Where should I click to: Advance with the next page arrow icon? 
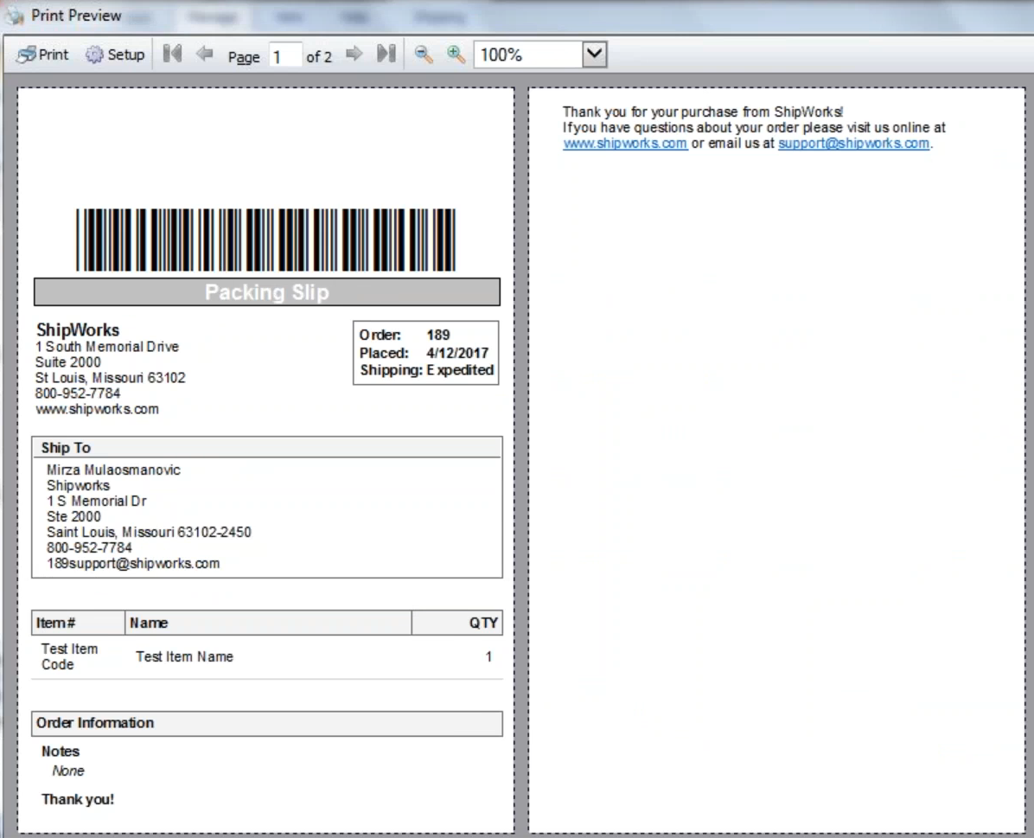[x=354, y=53]
